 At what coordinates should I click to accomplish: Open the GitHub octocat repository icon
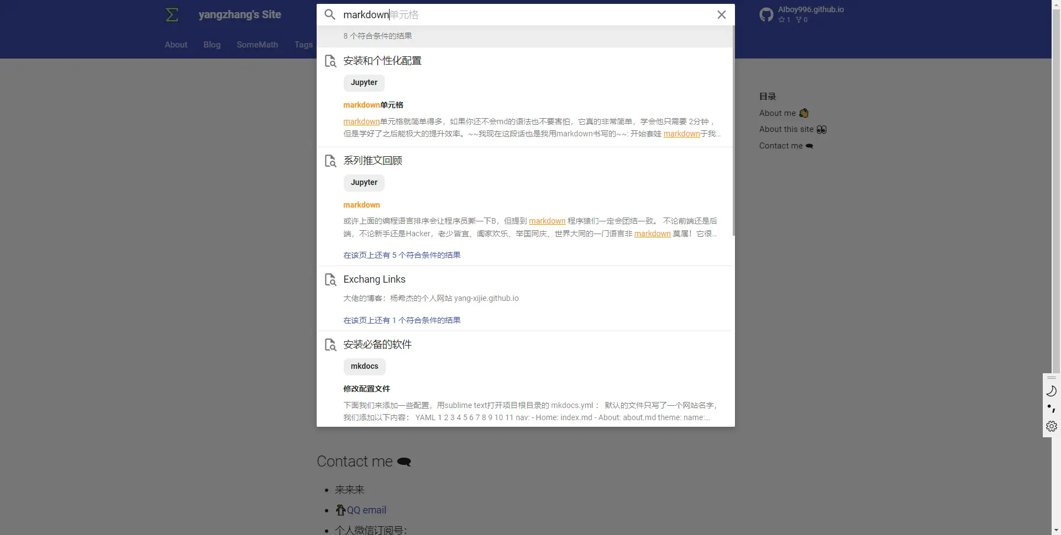point(766,14)
